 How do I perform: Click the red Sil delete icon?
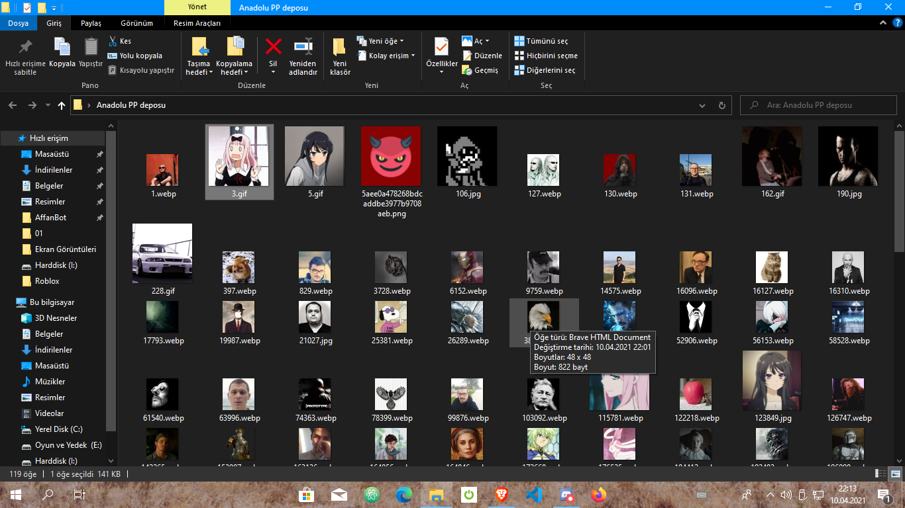click(x=273, y=47)
